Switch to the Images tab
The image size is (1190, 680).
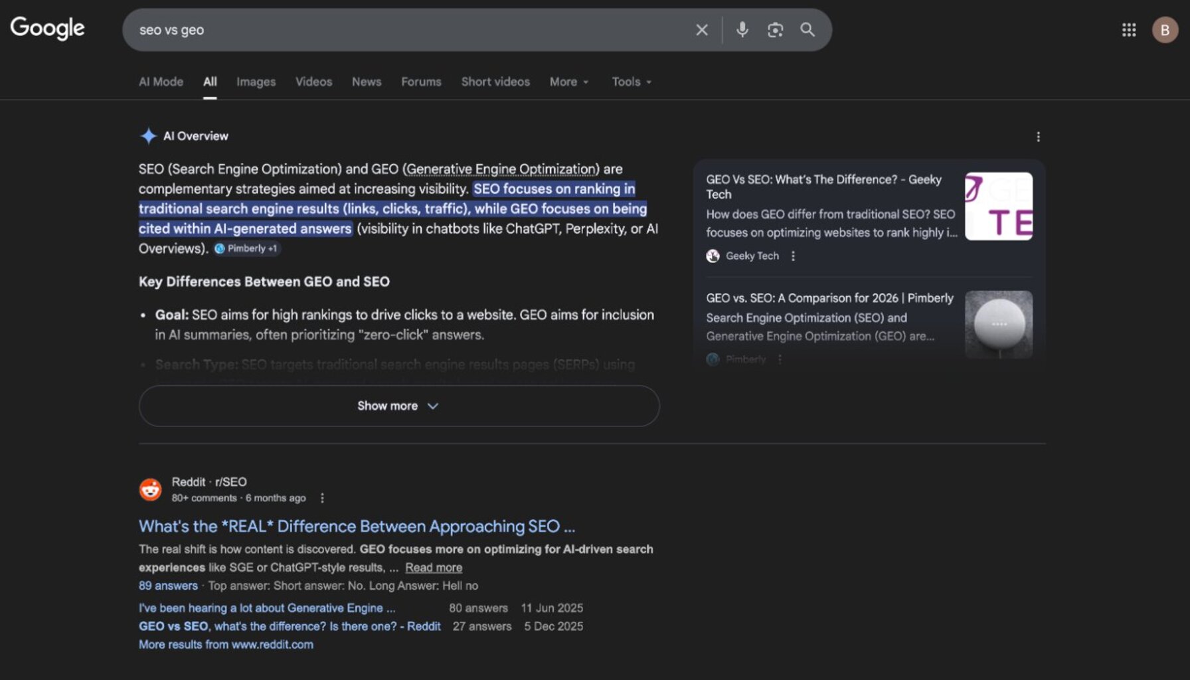[x=256, y=82]
